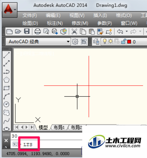Jump to first layout tab arrow

[x=16, y=127]
